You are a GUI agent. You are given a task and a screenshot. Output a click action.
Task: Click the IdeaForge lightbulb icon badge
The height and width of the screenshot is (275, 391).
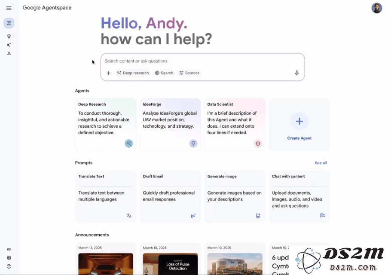coord(193,144)
